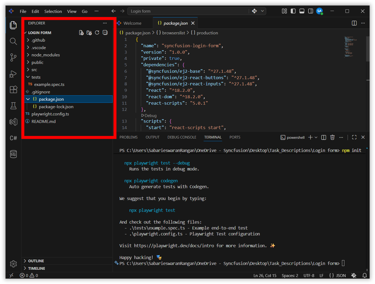The height and width of the screenshot is (284, 375).
Task: Click Debug code lens above scripts
Action: (149, 115)
